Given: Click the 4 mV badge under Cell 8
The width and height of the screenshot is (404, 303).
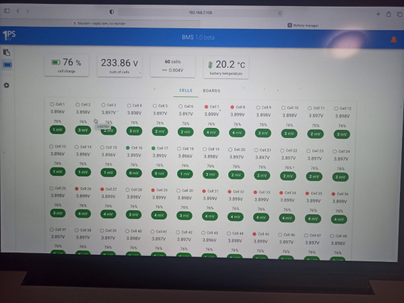Looking at the screenshot, I should 237,133.
